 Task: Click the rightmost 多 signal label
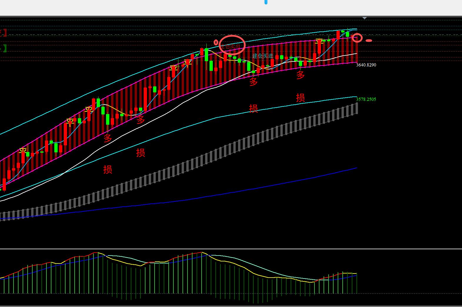(300, 75)
